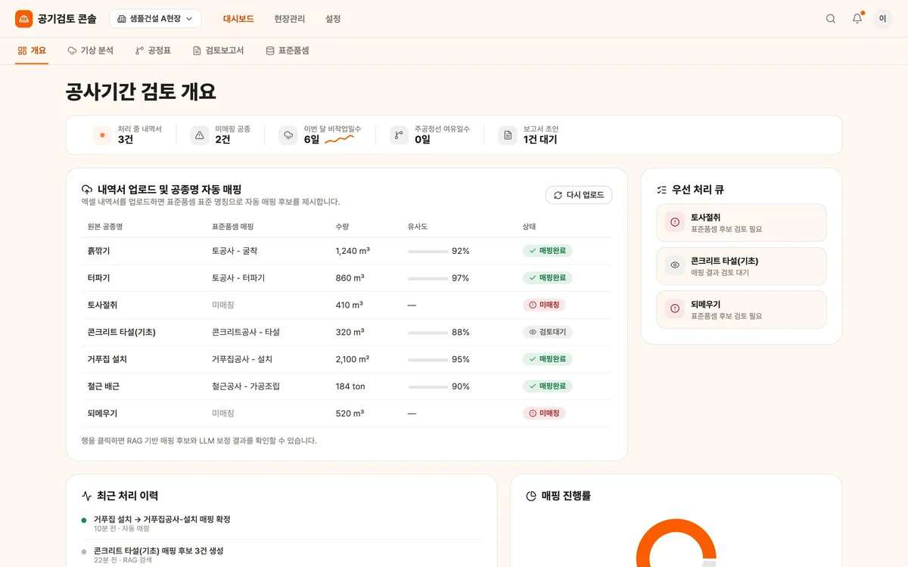
Task: Click the 철근공사 - 가공조립 mapping cell
Action: point(246,386)
